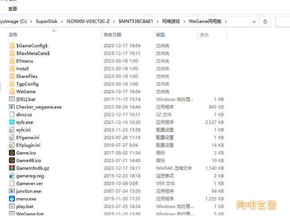Click the type text 注册表项
Screen dimensions: 290x216
[165, 176]
